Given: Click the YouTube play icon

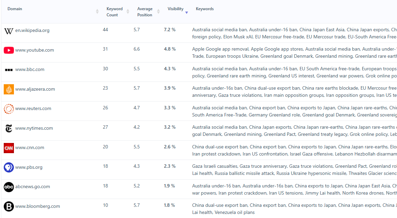Looking at the screenshot, I should click(8, 50).
